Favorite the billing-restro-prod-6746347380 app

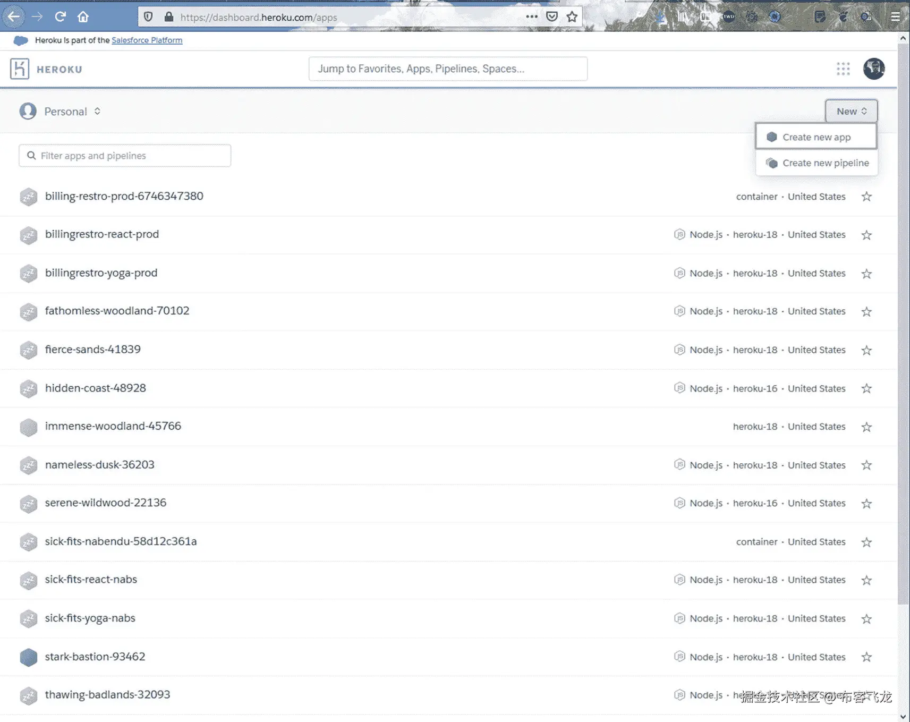(866, 197)
